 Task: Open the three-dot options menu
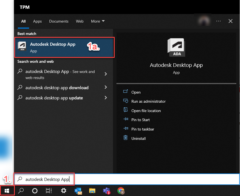[x=218, y=21]
